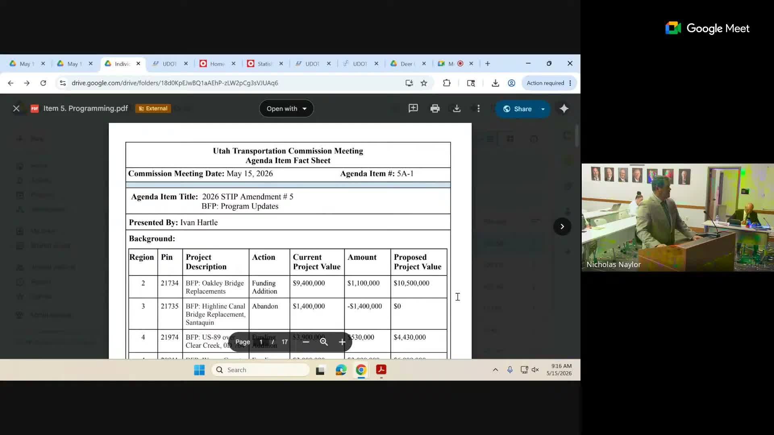Click the network tray icon

click(524, 370)
